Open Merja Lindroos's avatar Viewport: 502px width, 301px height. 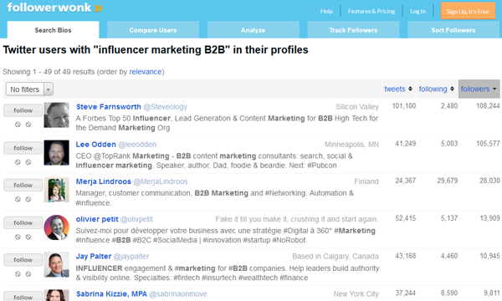pyautogui.click(x=56, y=190)
